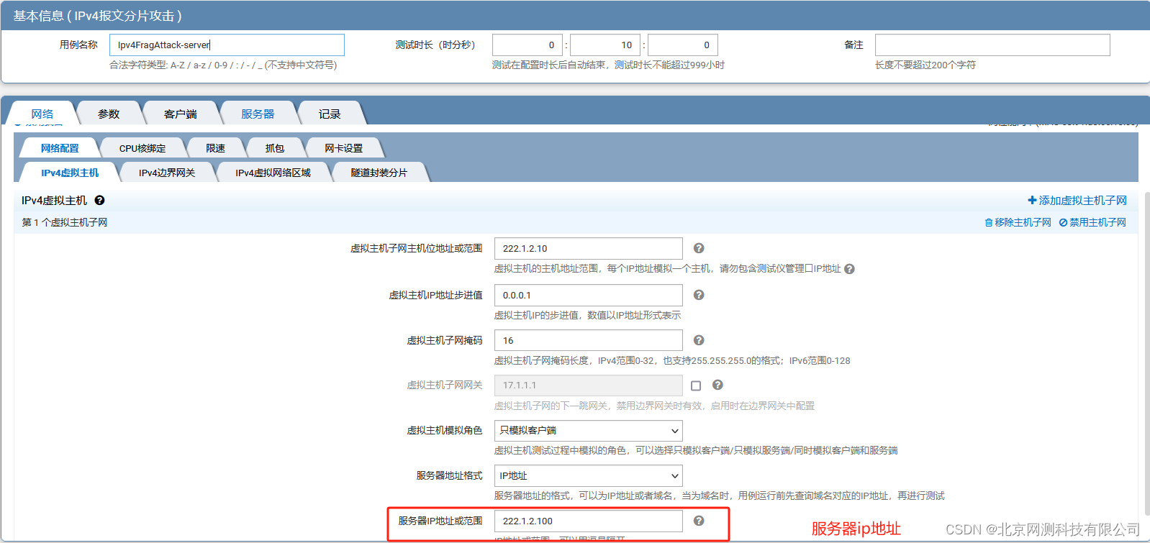
Task: Open the 抓包 sub-tab
Action: [274, 148]
